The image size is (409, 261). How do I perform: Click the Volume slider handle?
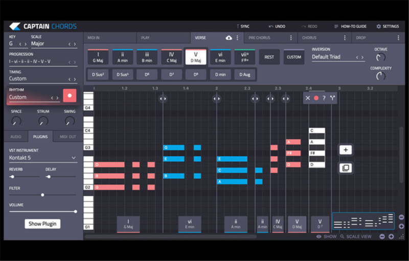pyautogui.click(x=76, y=211)
